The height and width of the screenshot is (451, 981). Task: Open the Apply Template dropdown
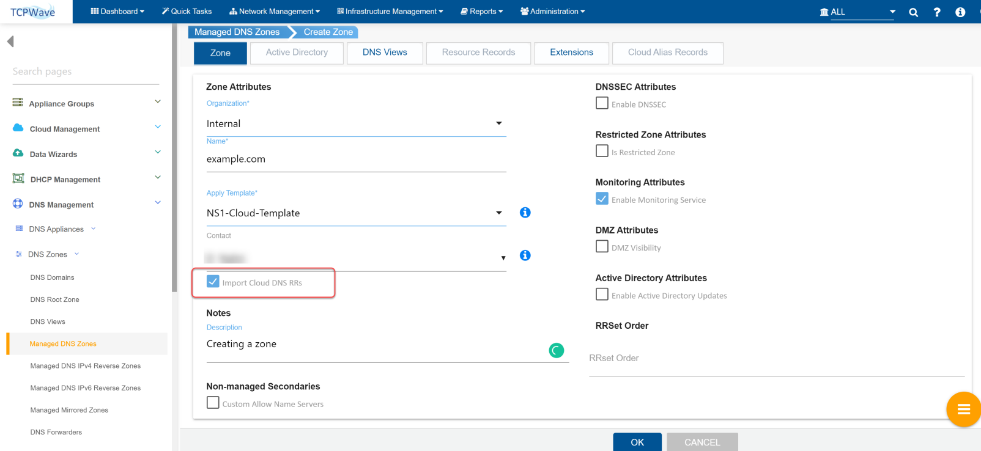point(356,213)
